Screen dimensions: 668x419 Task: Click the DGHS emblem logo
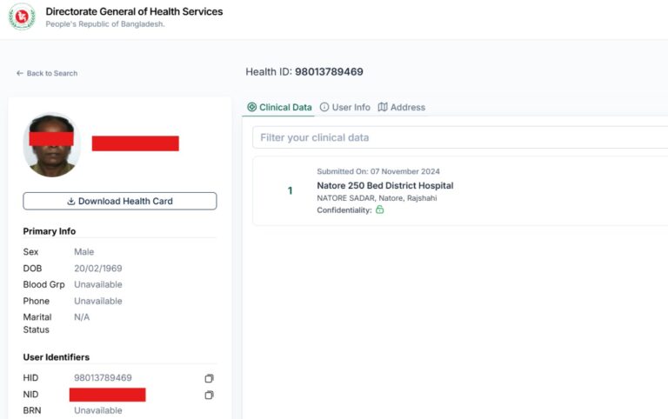(22, 17)
